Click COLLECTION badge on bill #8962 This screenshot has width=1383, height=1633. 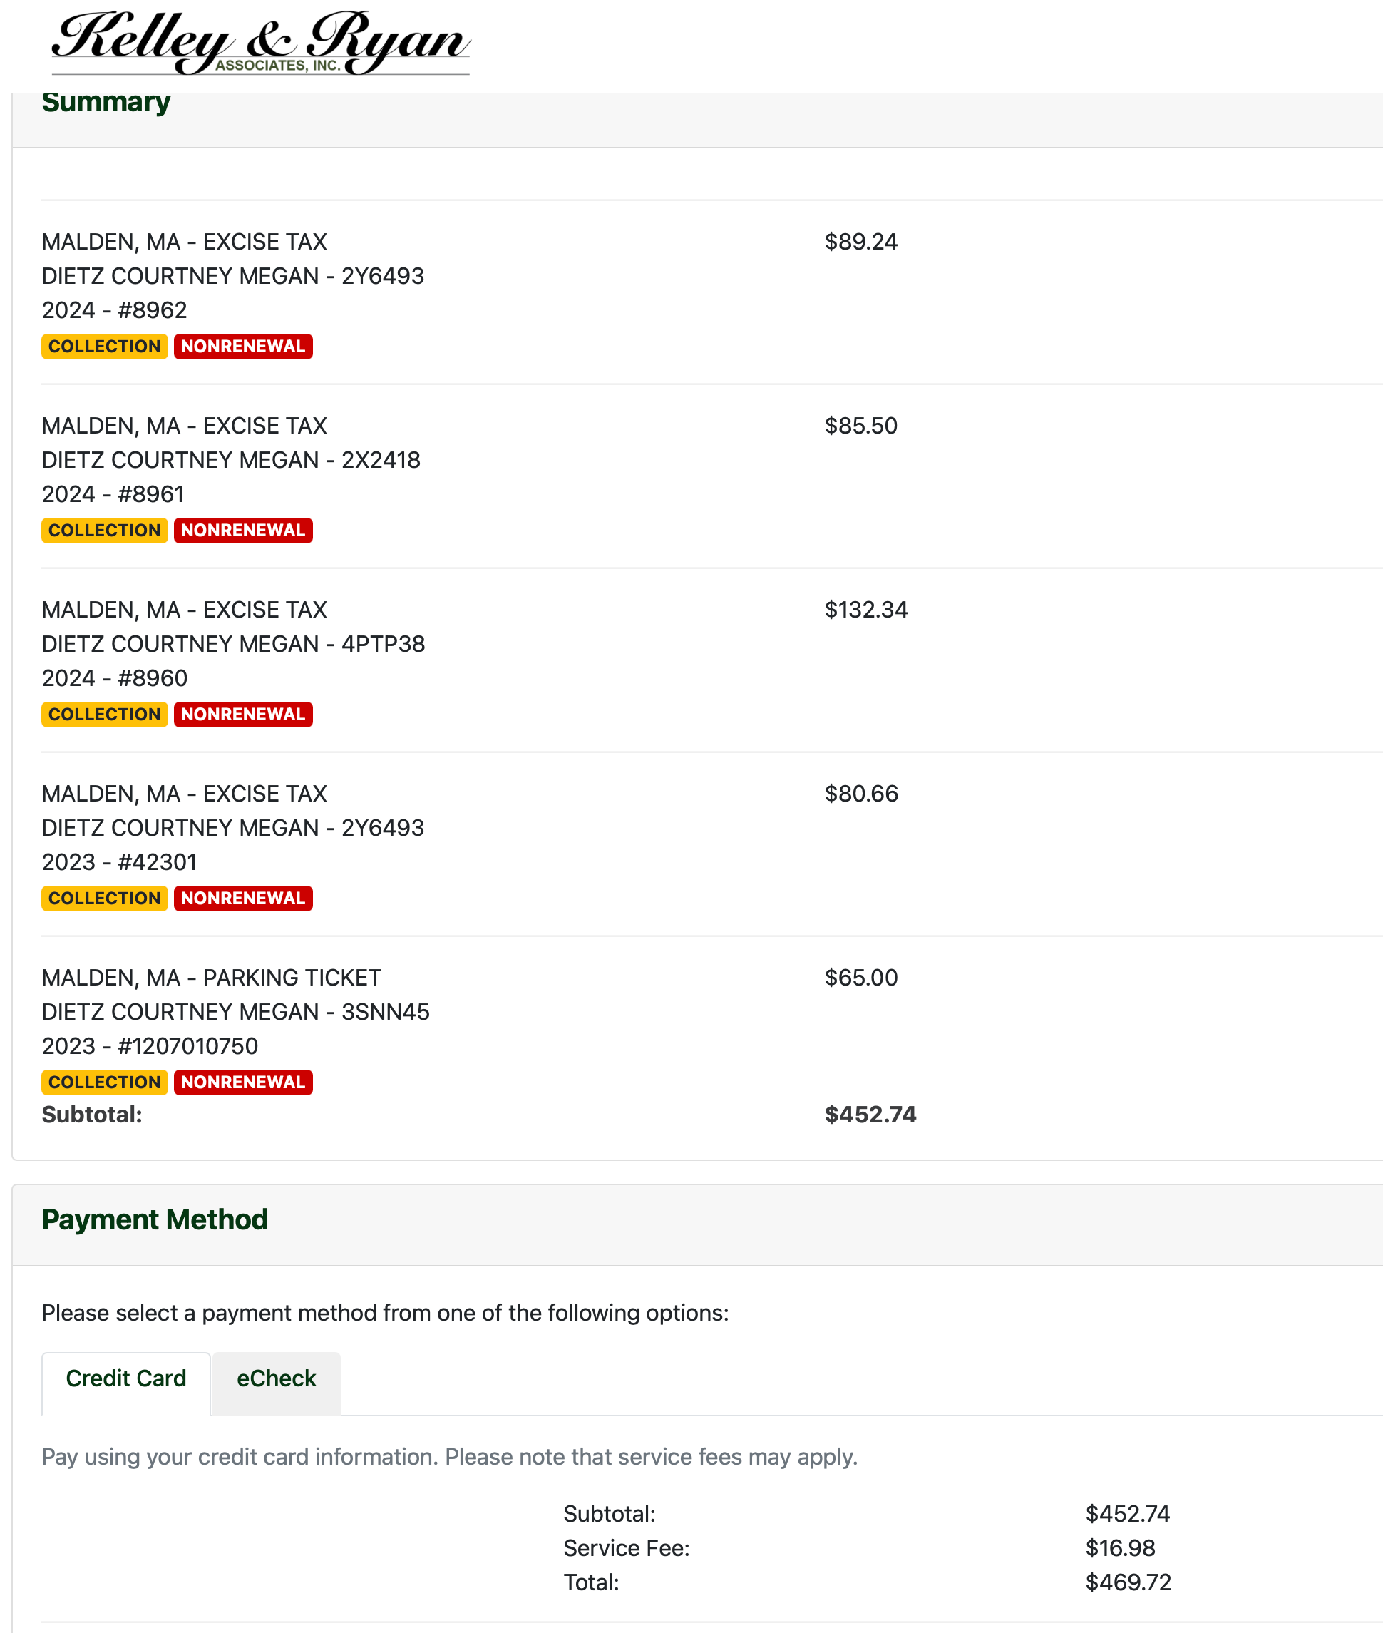[104, 347]
